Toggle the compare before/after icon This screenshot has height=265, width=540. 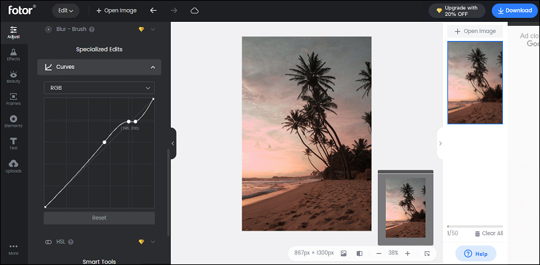coord(359,253)
